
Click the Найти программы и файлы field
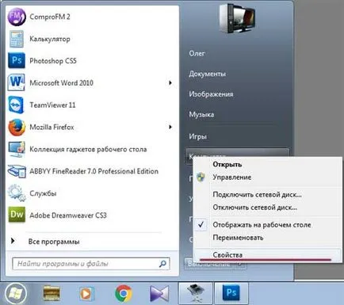(x=91, y=264)
